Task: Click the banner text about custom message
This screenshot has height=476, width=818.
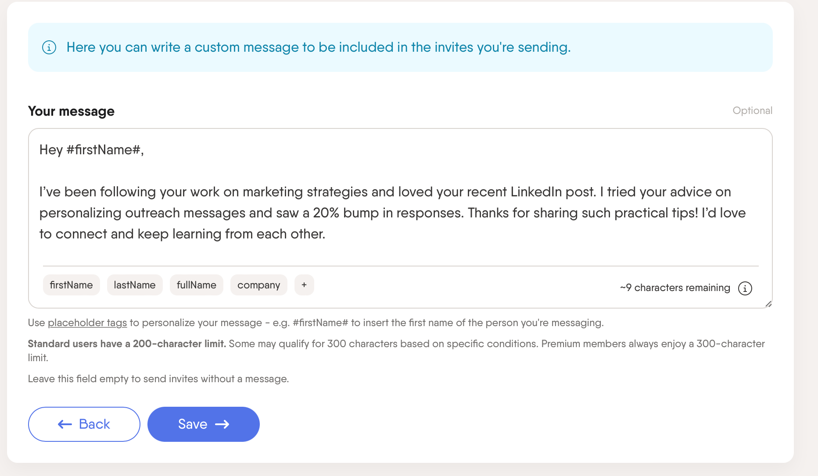Action: click(x=319, y=47)
